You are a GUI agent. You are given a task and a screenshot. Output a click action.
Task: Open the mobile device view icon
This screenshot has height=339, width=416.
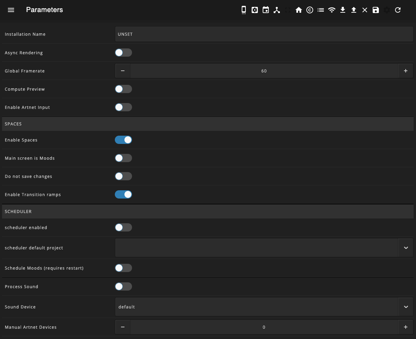point(243,10)
